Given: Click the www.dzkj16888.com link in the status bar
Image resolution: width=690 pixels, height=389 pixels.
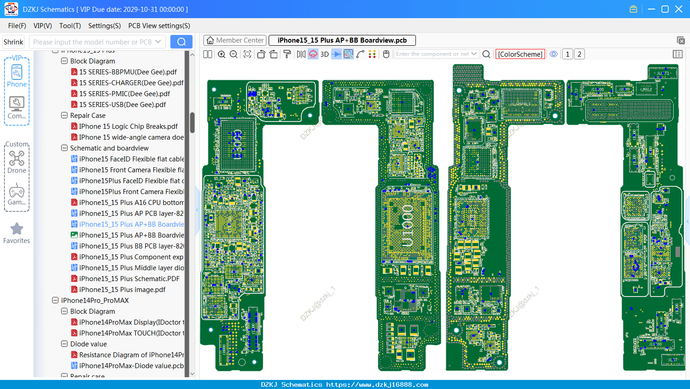Looking at the screenshot, I should point(377,384).
